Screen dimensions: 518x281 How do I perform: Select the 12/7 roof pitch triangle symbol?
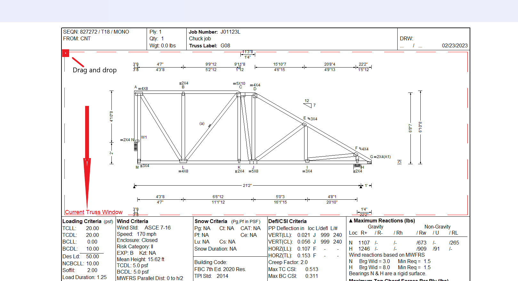click(x=308, y=105)
